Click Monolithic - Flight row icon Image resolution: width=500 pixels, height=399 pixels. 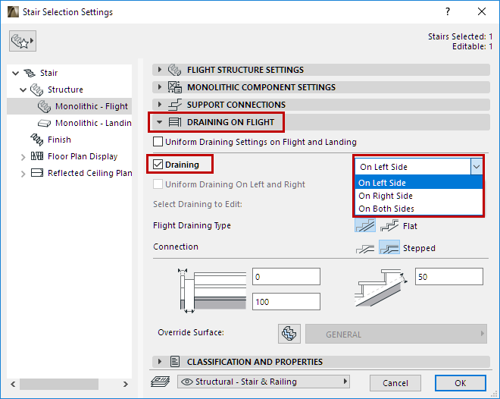click(45, 106)
